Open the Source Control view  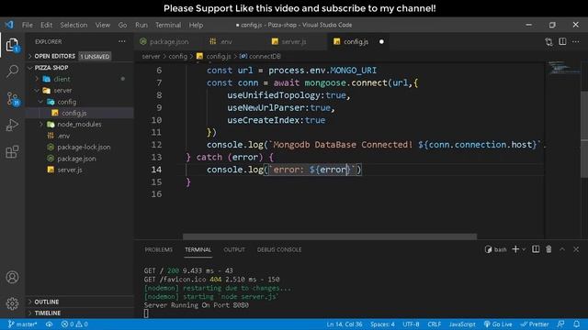tap(12, 99)
